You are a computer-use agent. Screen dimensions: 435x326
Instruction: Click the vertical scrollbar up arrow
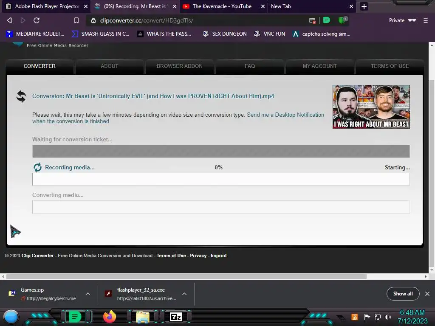point(432,45)
